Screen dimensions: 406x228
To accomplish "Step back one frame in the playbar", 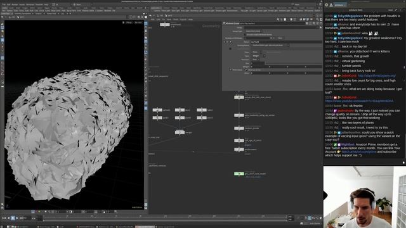I will [8, 218].
